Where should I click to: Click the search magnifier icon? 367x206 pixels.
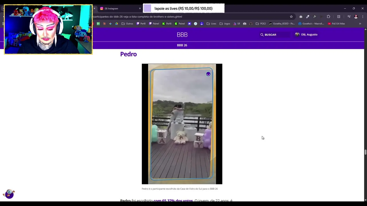[x=262, y=35]
